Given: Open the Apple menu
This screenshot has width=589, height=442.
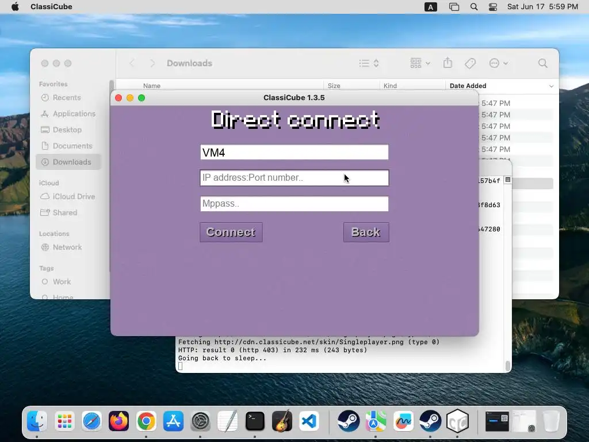Looking at the screenshot, I should click(x=15, y=7).
